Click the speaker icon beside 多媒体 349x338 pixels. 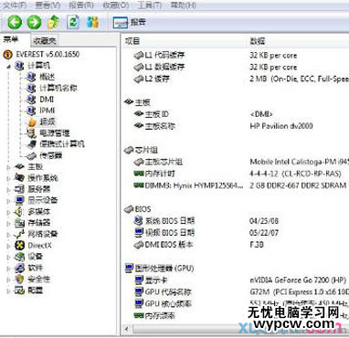[19, 212]
